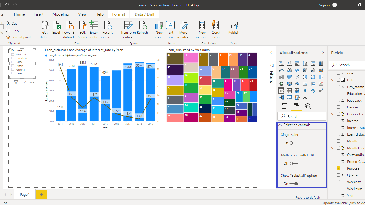Open the Data / Drill tab
Screen dimensions: 365x205
click(x=145, y=14)
